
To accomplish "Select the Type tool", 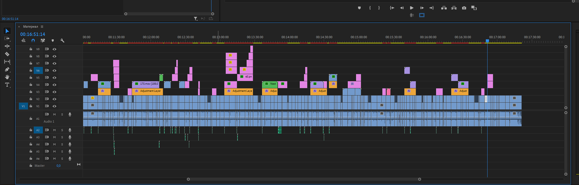I will click(x=7, y=85).
